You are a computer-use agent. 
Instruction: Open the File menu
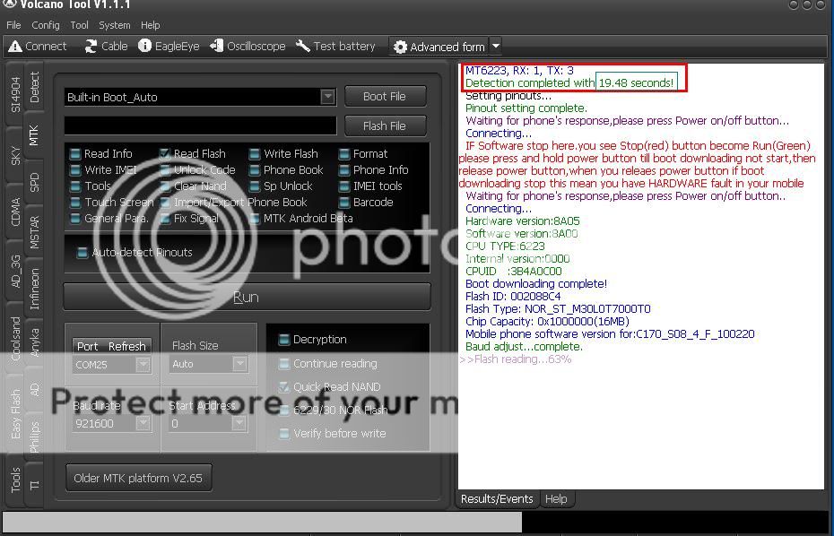click(x=13, y=25)
